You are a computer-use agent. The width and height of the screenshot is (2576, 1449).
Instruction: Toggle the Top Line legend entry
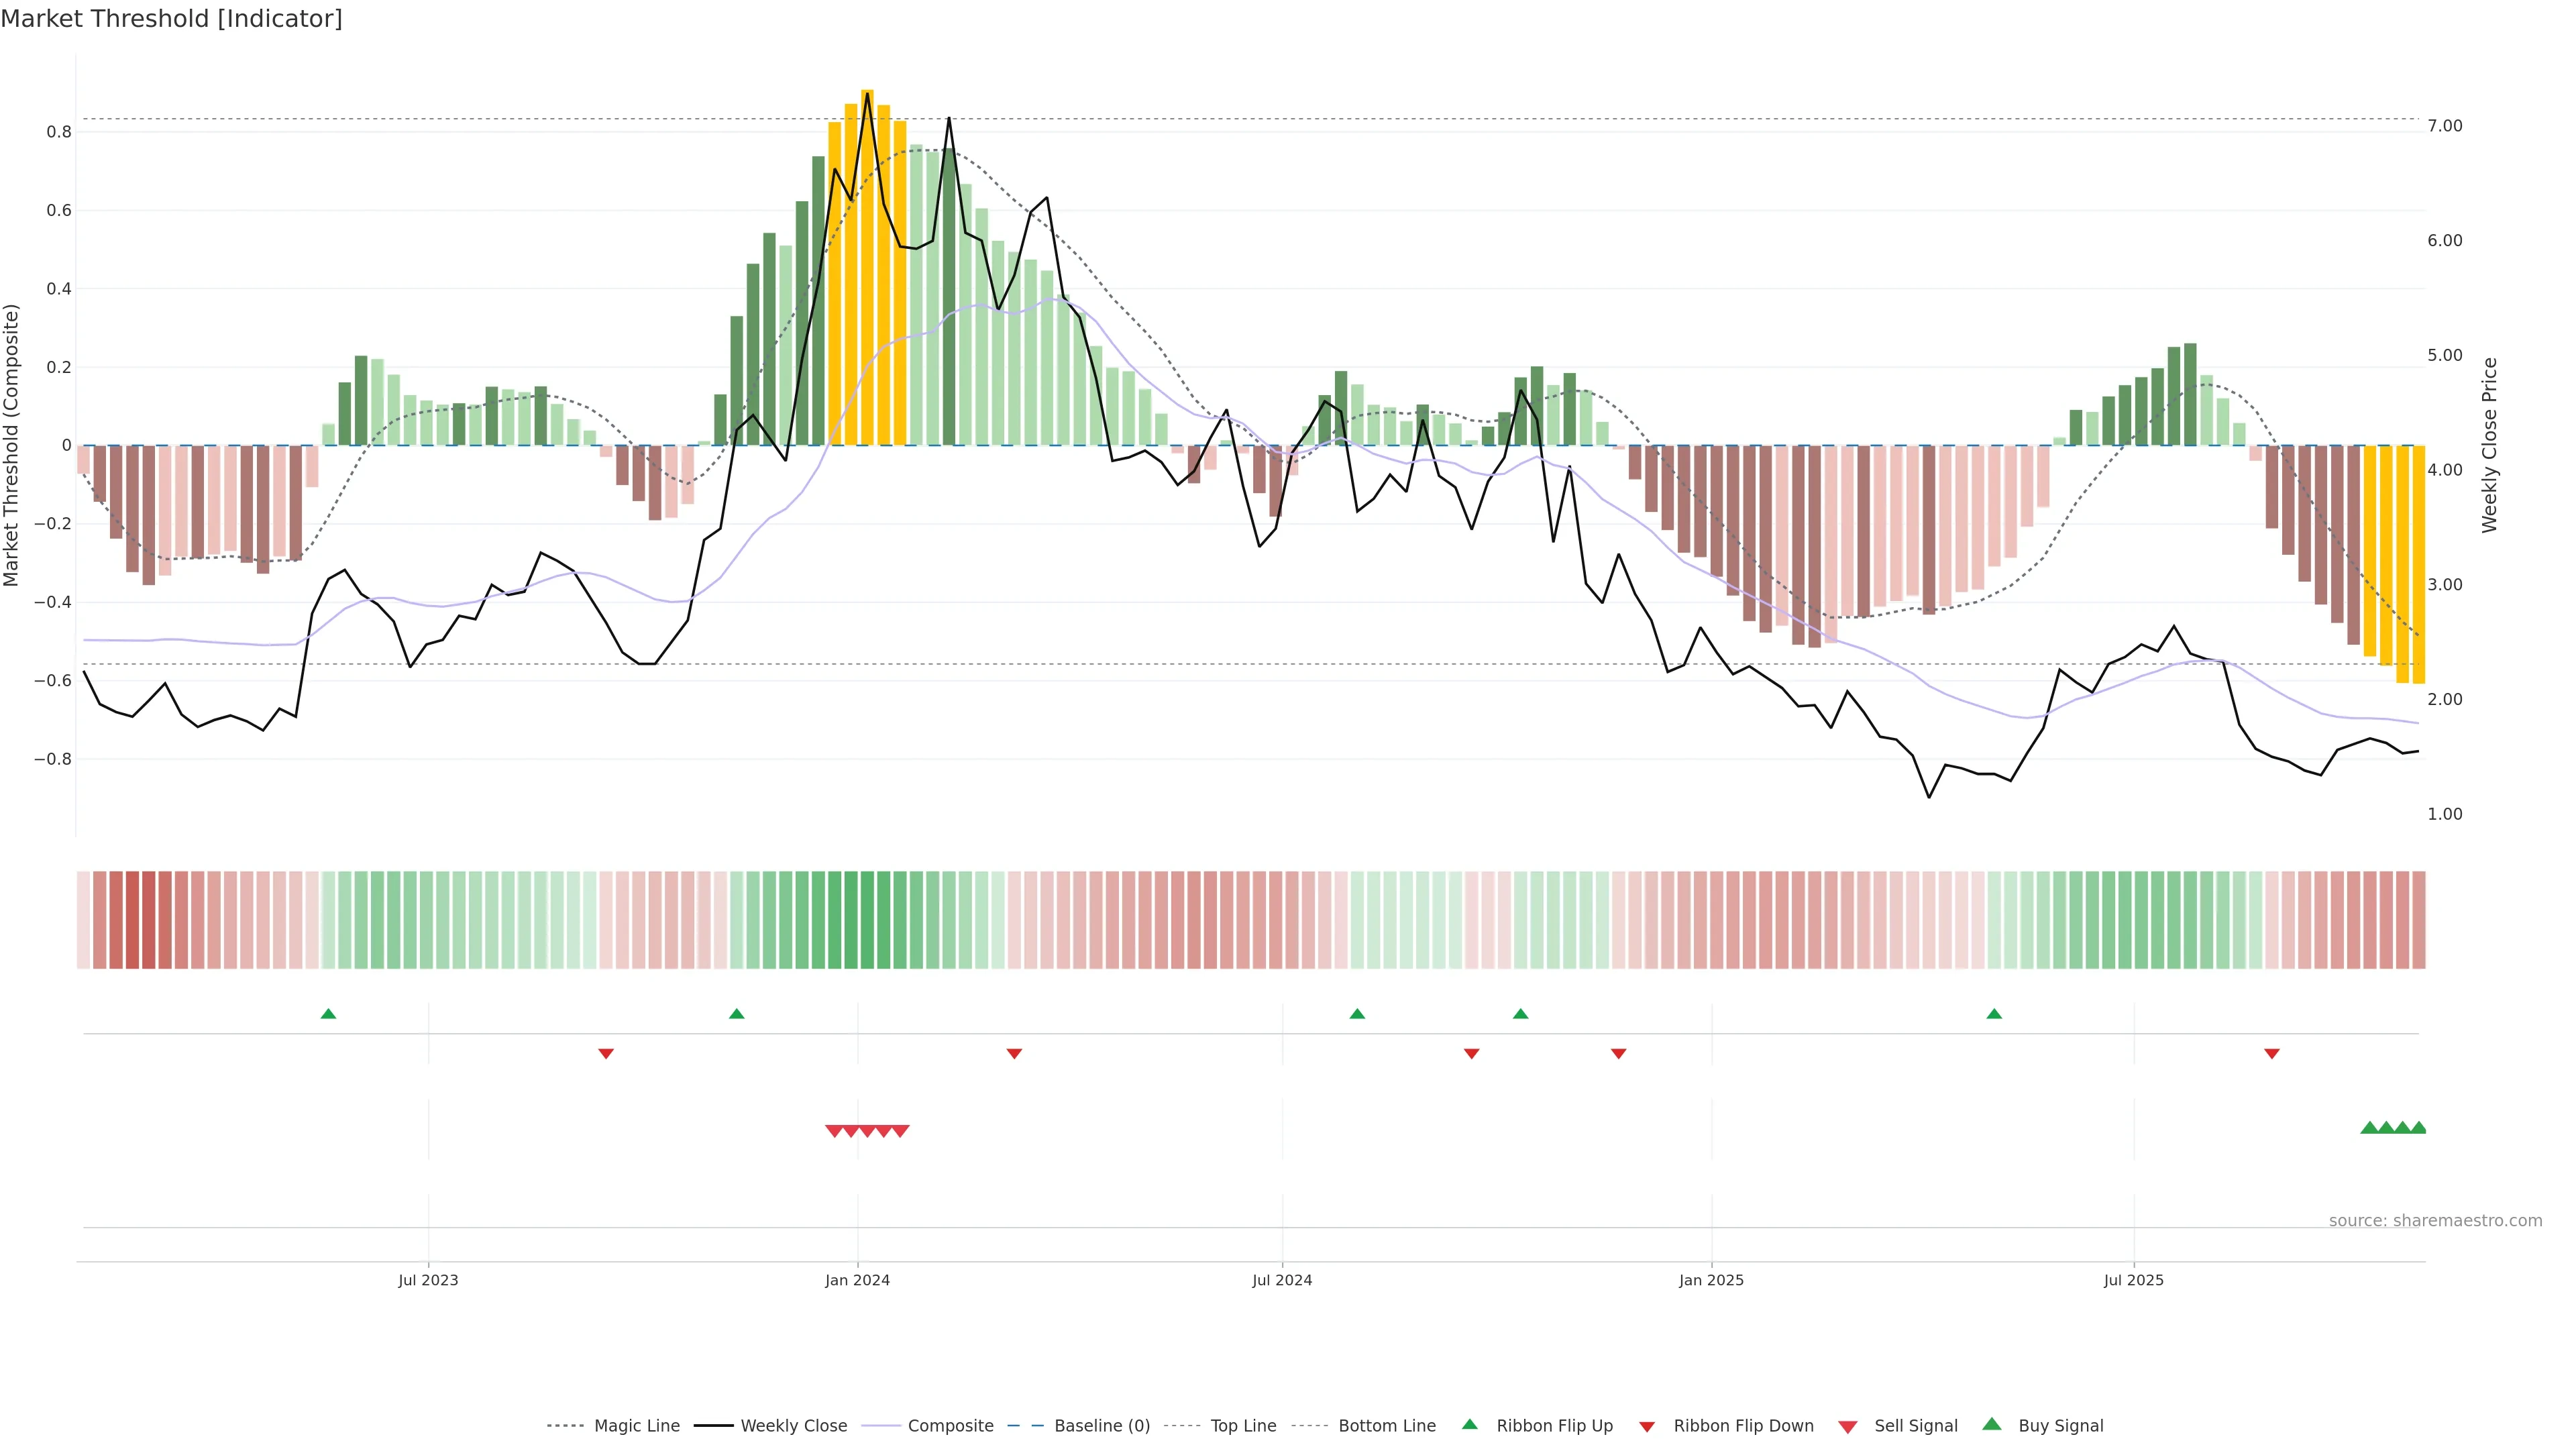[1243, 1426]
